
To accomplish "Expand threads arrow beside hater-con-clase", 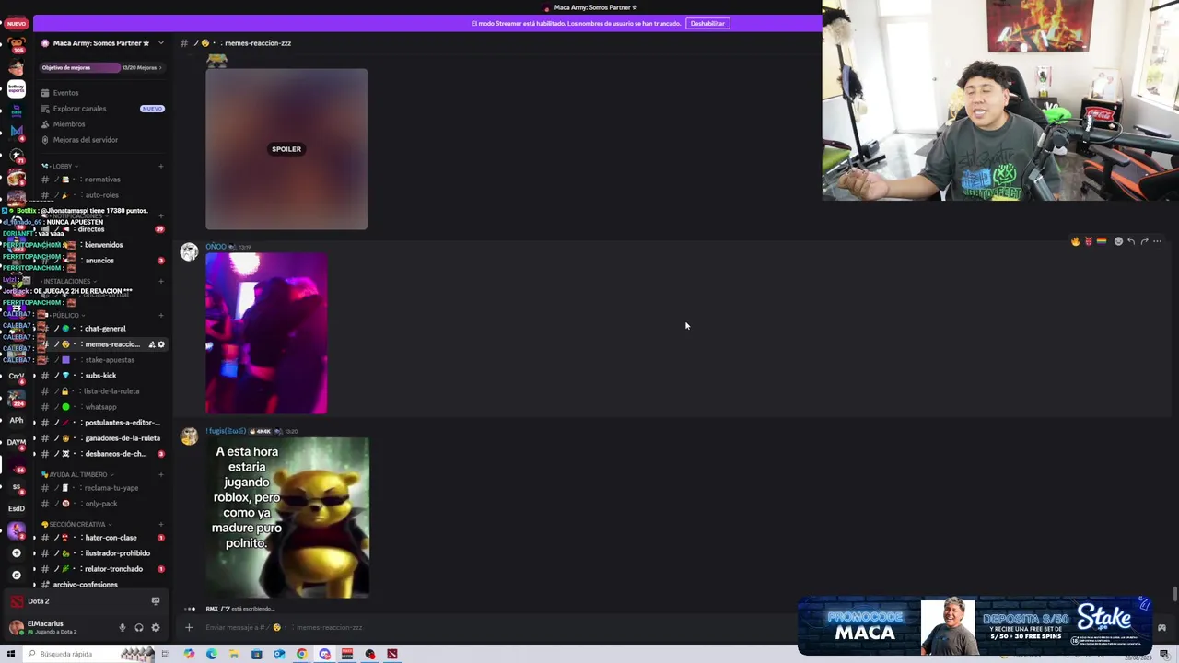I will pyautogui.click(x=35, y=538).
